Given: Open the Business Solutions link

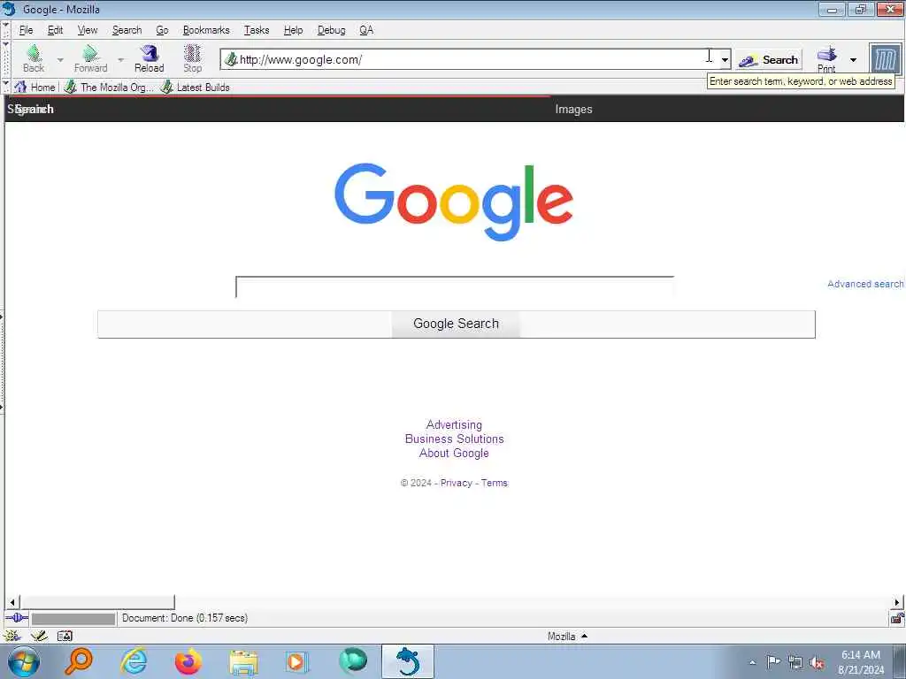Looking at the screenshot, I should (x=454, y=439).
